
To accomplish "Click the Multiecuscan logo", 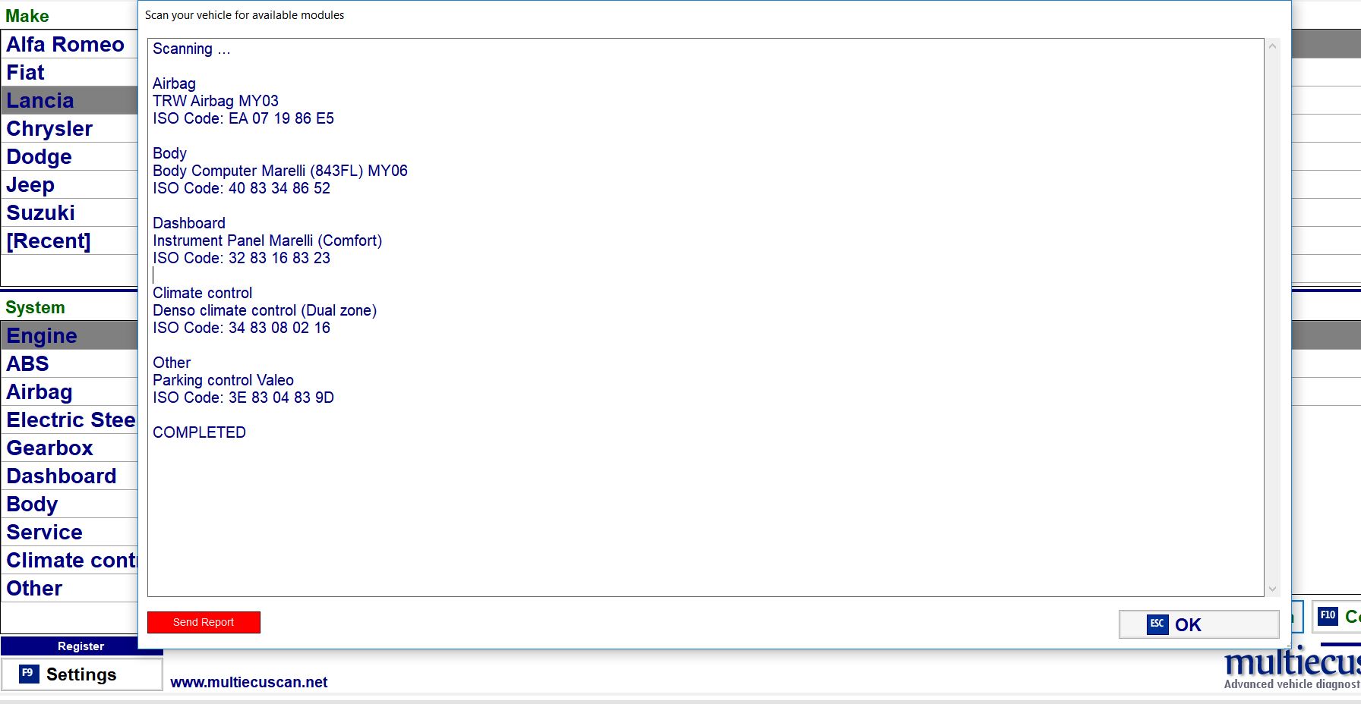I will pyautogui.click(x=1292, y=668).
